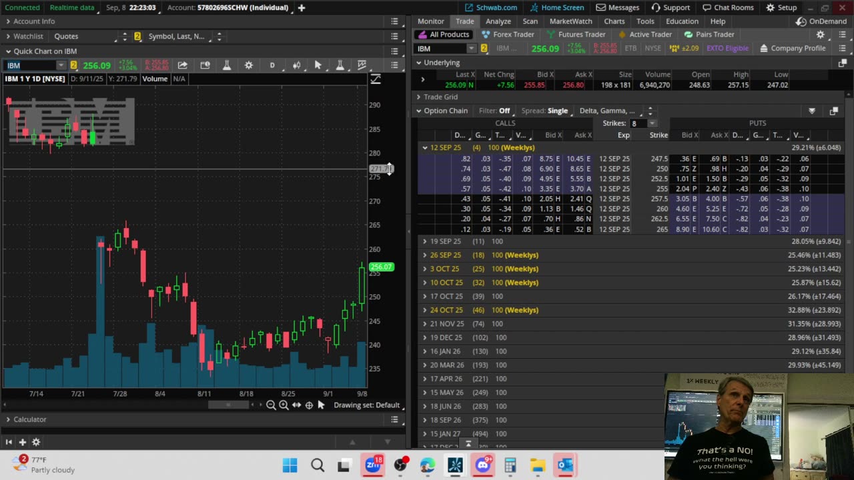Open Snipping/Calculator app in Windows taskbar
Image resolution: width=854 pixels, height=480 pixels.
[x=510, y=465]
